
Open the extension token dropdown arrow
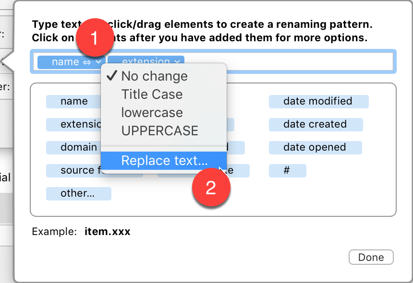pyautogui.click(x=177, y=61)
